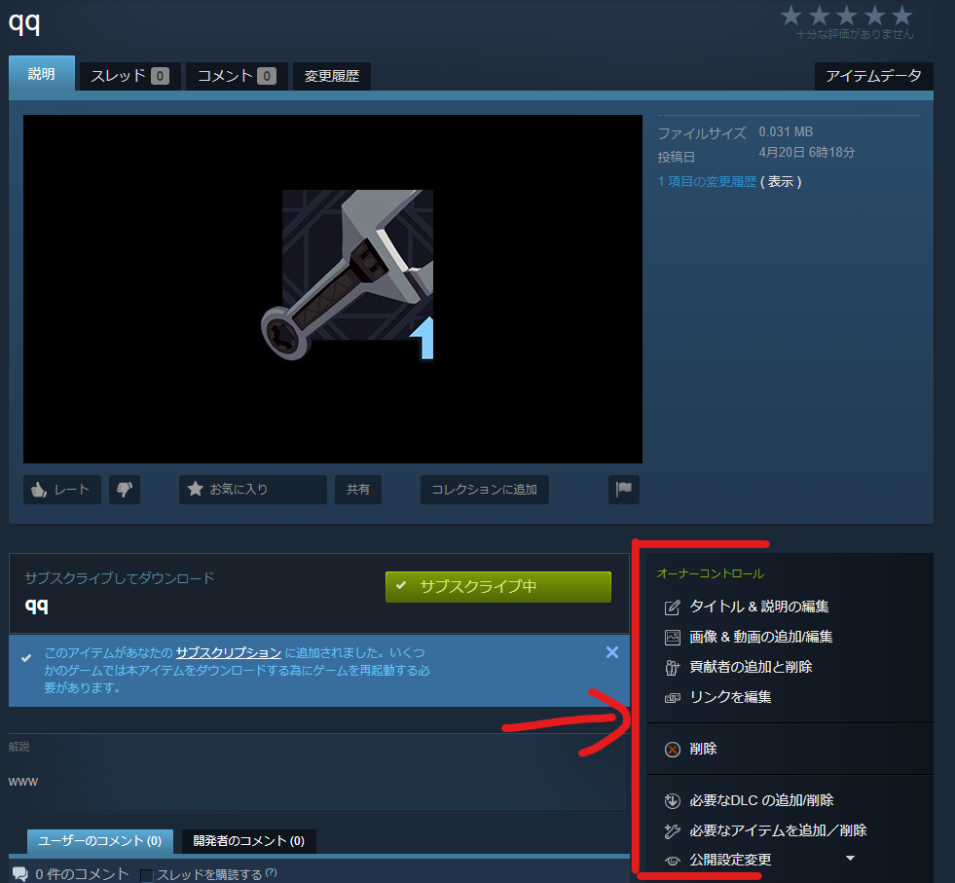Click the コレクションに追加 button
The image size is (955, 883).
[484, 490]
